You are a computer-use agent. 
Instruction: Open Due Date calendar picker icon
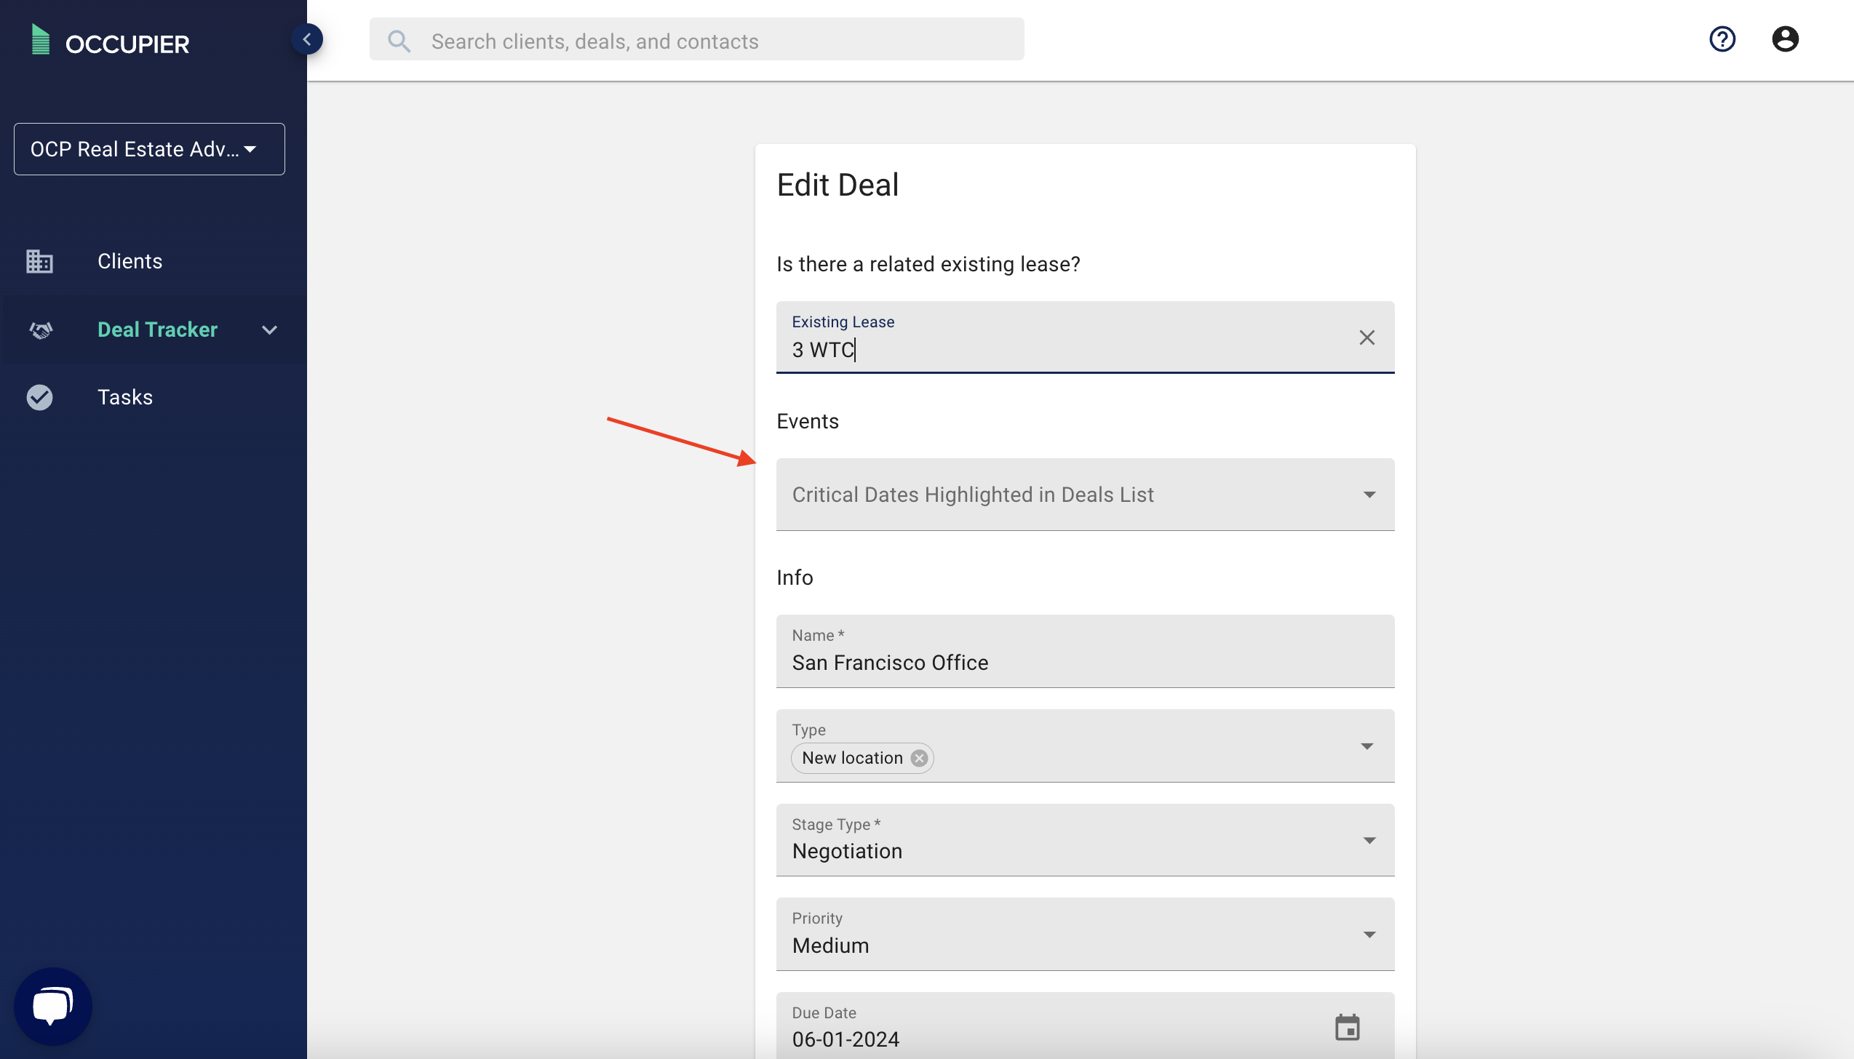[x=1347, y=1027]
